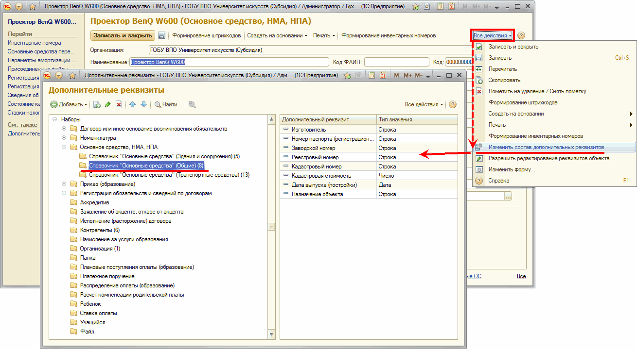Select Изготовитель row in requisites table
Screen dimensions: 637x350
click(x=369, y=130)
